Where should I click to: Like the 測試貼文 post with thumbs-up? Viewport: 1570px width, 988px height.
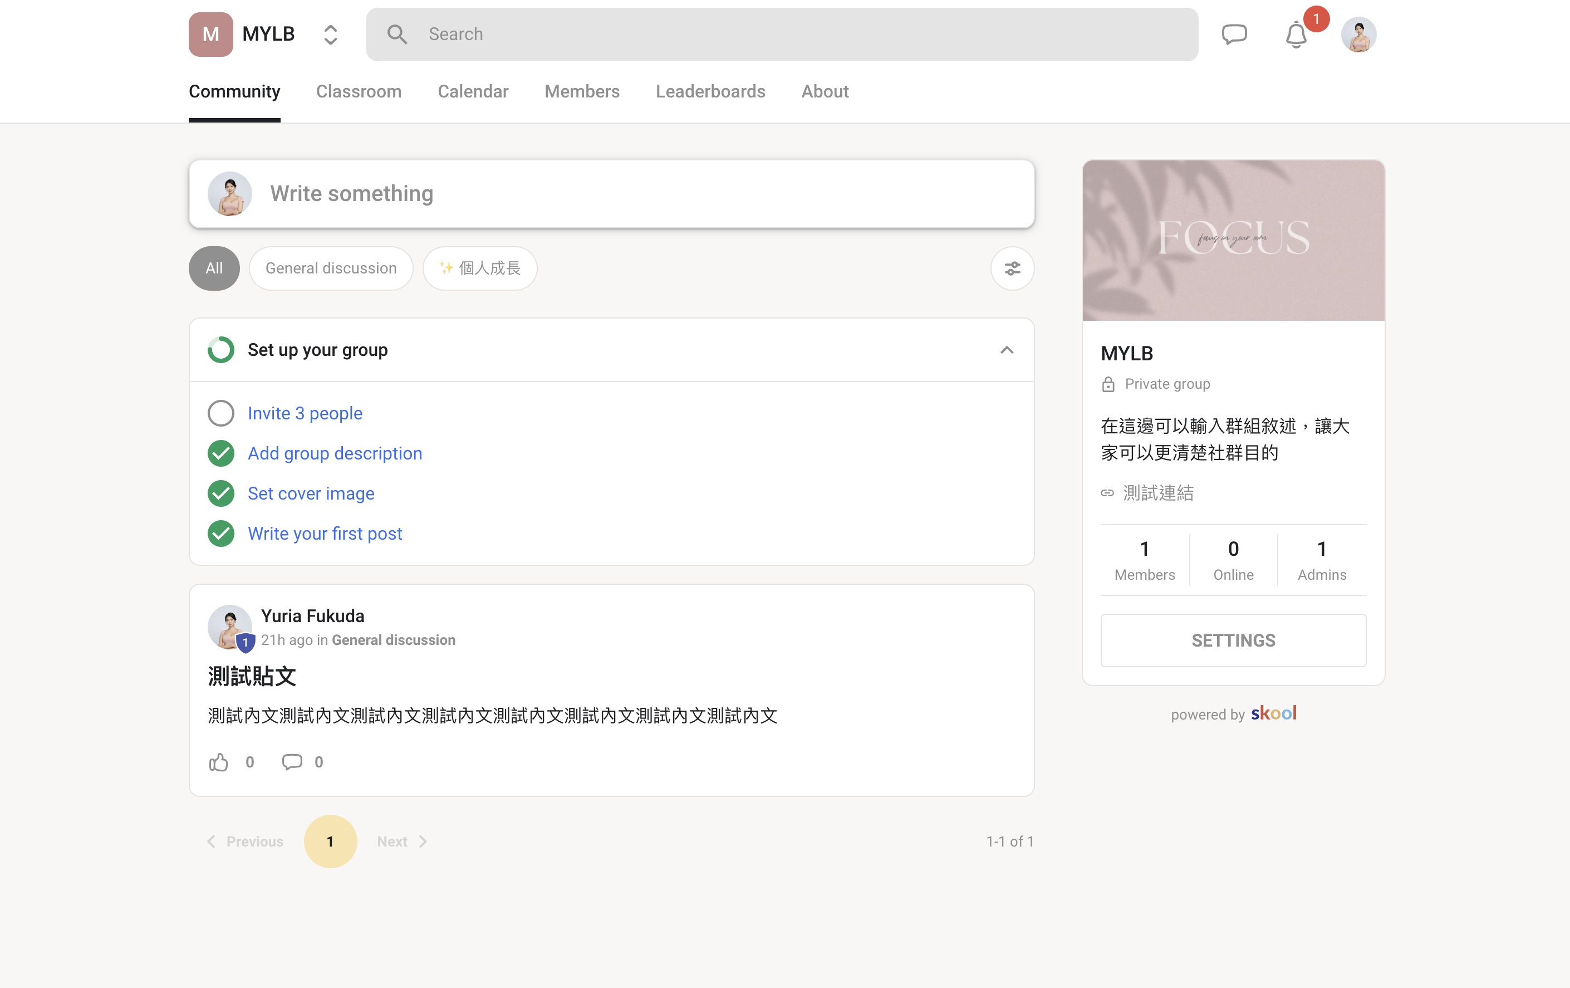[218, 762]
